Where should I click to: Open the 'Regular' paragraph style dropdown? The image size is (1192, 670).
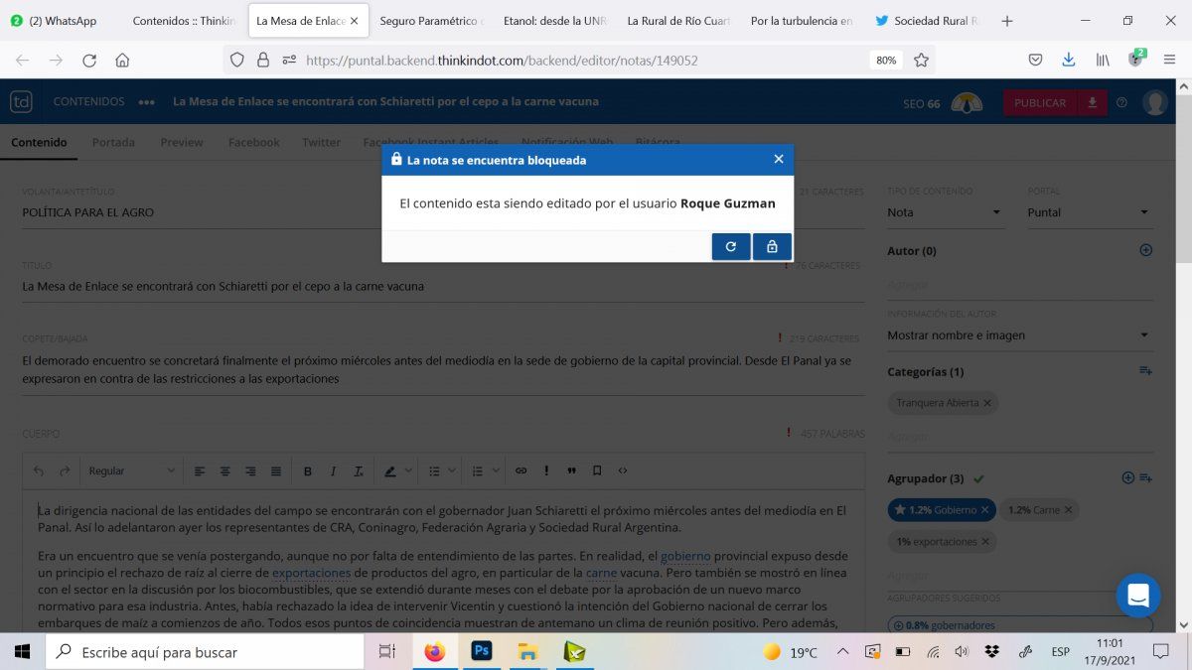pyautogui.click(x=131, y=470)
